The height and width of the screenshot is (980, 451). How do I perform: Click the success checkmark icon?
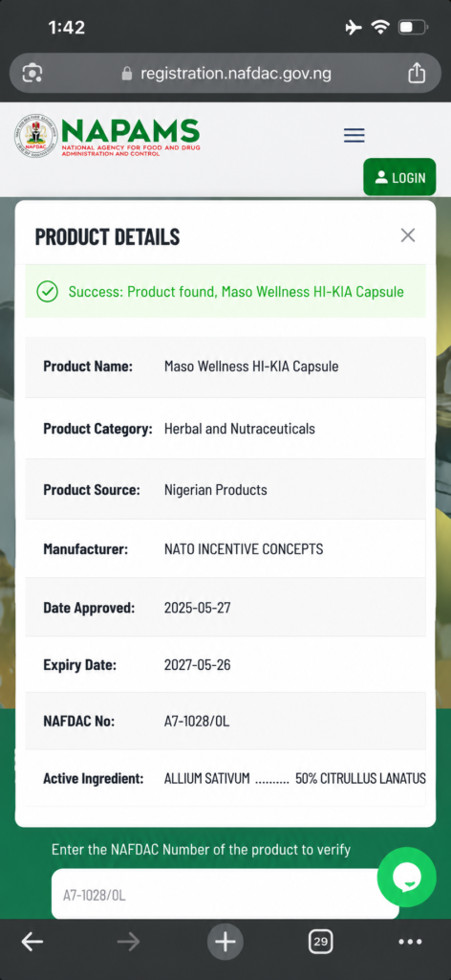tap(47, 291)
